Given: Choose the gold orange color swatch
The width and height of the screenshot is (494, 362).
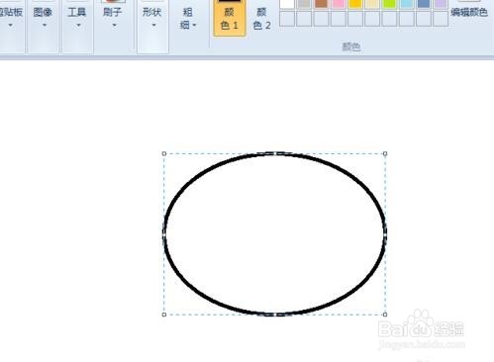Looking at the screenshot, I should tap(355, 3).
